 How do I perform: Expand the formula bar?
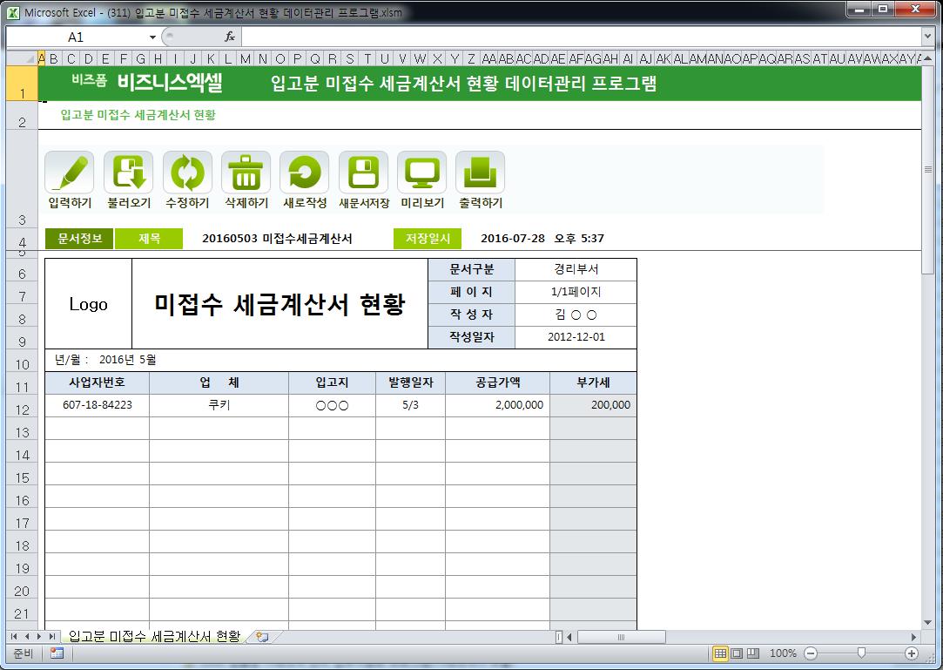click(x=927, y=37)
